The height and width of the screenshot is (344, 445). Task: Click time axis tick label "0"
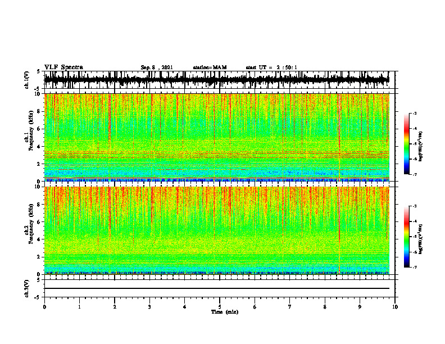pyautogui.click(x=44, y=307)
